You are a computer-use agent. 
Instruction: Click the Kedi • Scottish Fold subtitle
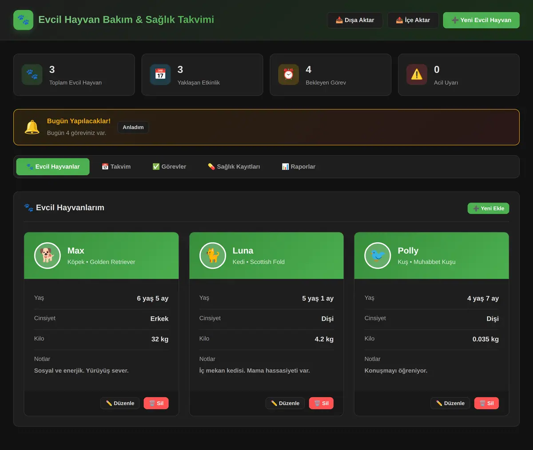259,262
